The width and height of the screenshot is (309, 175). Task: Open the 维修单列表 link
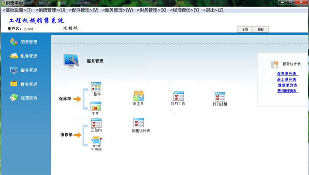pos(287,85)
